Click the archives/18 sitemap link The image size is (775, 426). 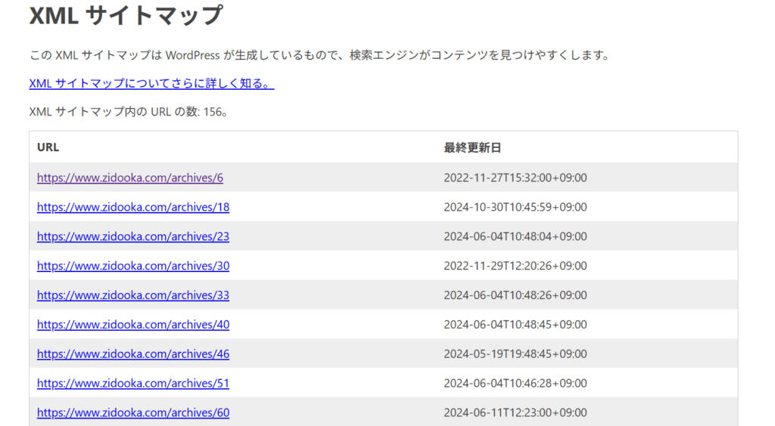click(x=132, y=207)
